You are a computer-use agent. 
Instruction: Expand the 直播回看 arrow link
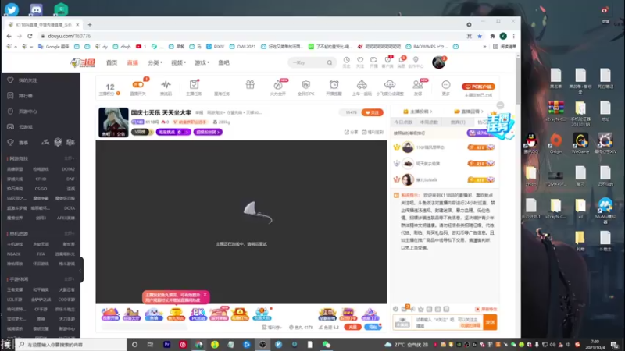[469, 112]
